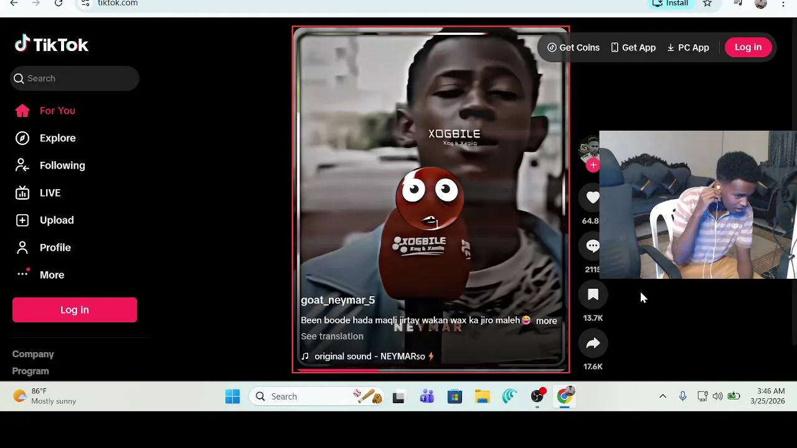Open the volume tray icon
This screenshot has height=448, width=797.
tap(717, 396)
